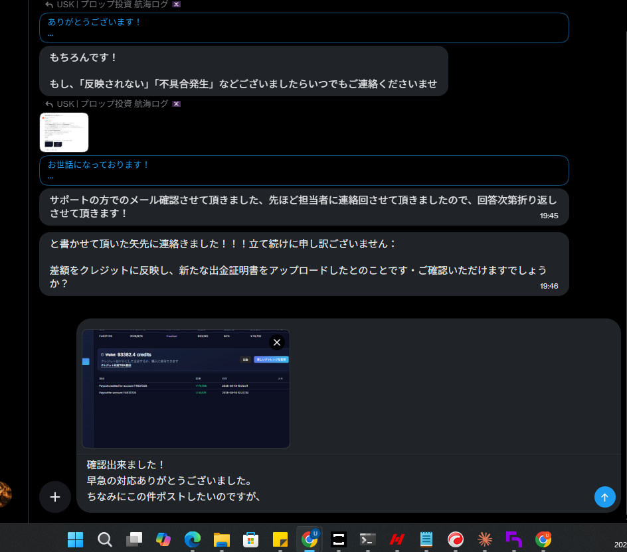Image resolution: width=627 pixels, height=552 pixels.
Task: Click the USK sender name above the ありがとうございます quote
Action: pos(112,5)
